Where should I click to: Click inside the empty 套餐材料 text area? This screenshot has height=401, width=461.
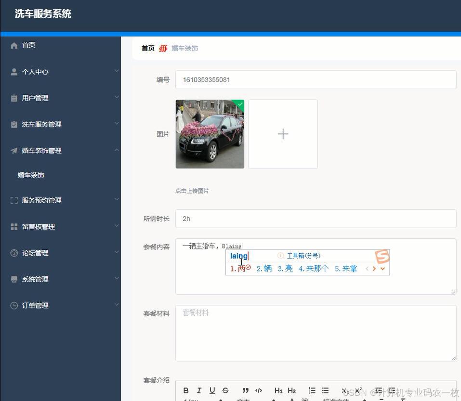click(x=316, y=333)
